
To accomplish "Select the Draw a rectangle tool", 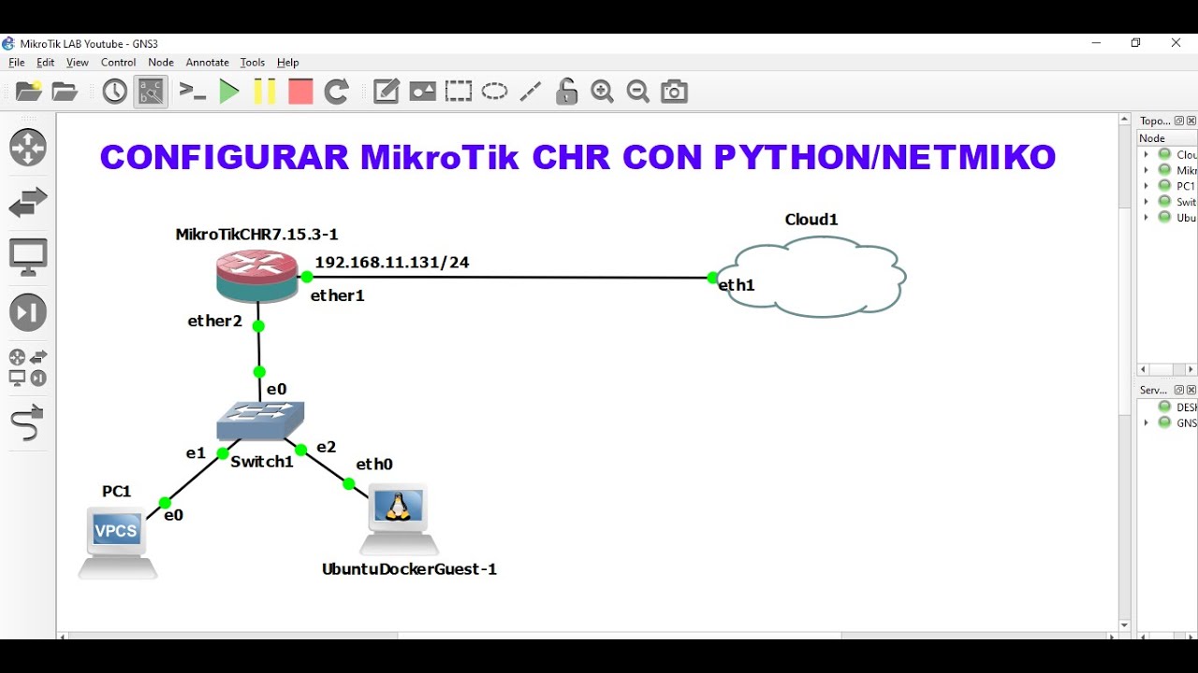I will point(459,92).
